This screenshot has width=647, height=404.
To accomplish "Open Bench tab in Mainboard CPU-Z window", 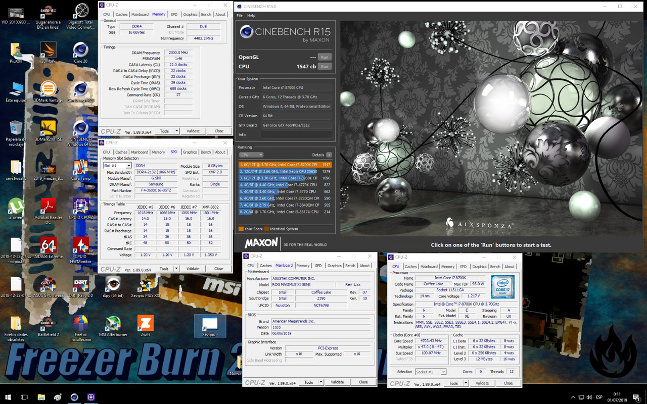I will tap(350, 266).
